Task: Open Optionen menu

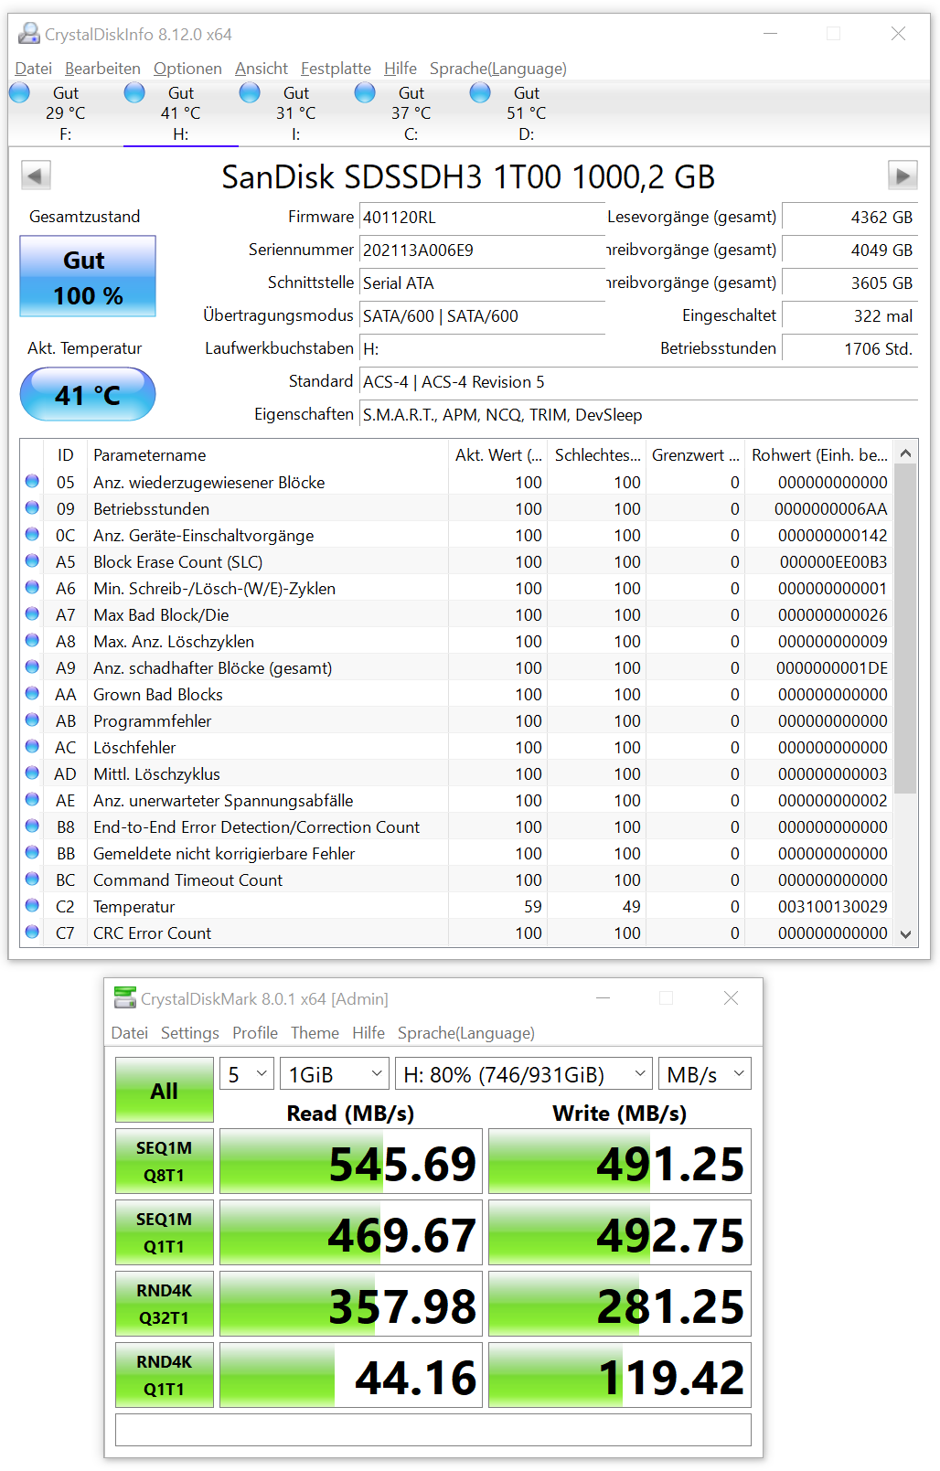Action: pyautogui.click(x=187, y=69)
